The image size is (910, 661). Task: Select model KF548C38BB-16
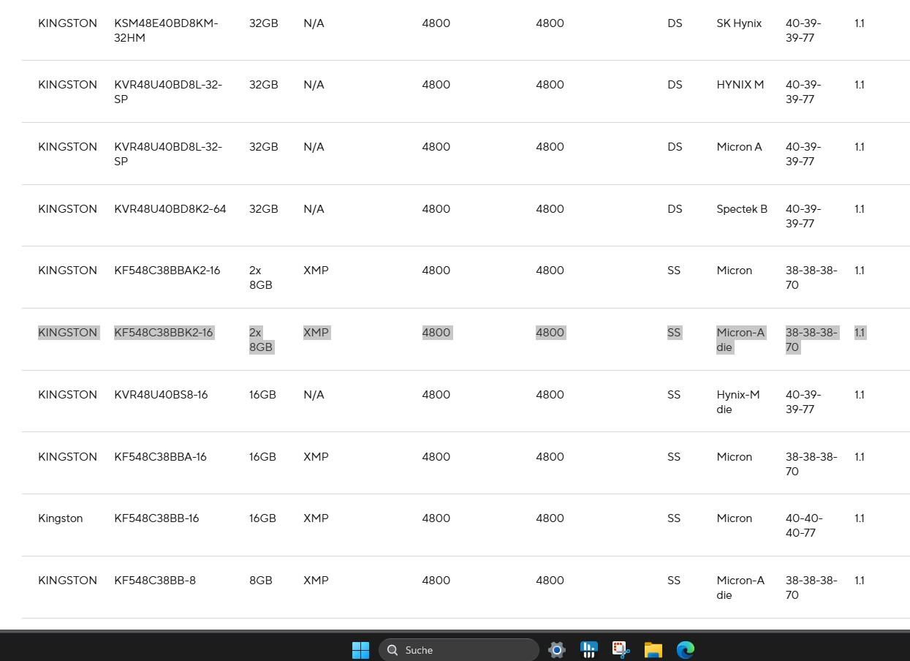coord(156,518)
